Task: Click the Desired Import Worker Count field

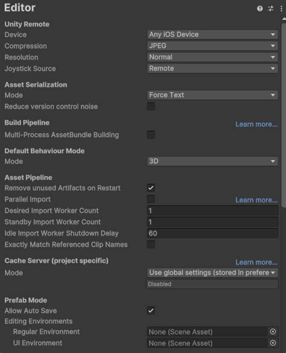Action: (212, 211)
